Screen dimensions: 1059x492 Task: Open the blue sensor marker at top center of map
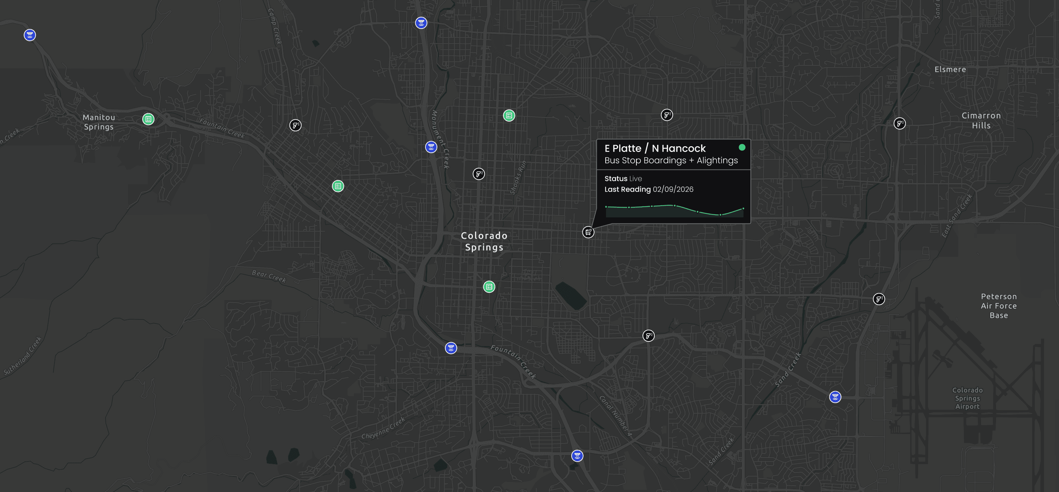421,23
